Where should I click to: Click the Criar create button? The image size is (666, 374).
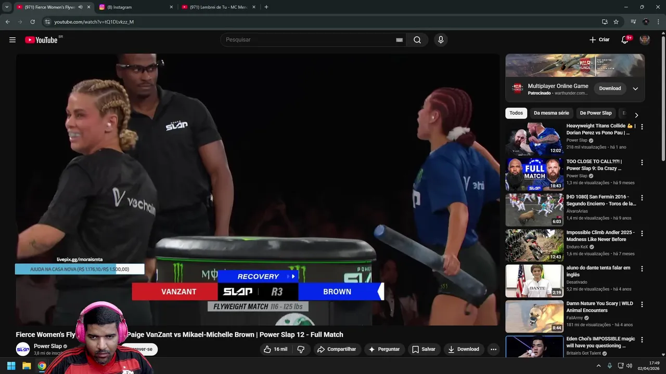pyautogui.click(x=599, y=40)
